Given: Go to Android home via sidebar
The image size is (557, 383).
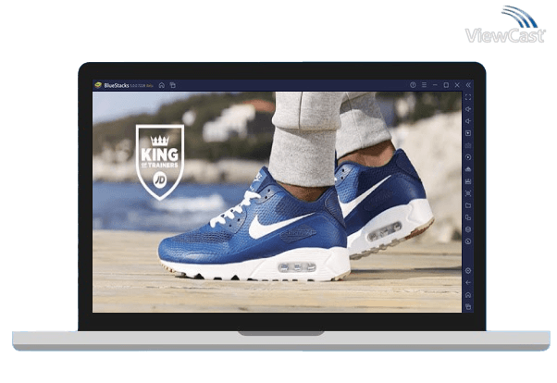Looking at the screenshot, I should pos(468,295).
